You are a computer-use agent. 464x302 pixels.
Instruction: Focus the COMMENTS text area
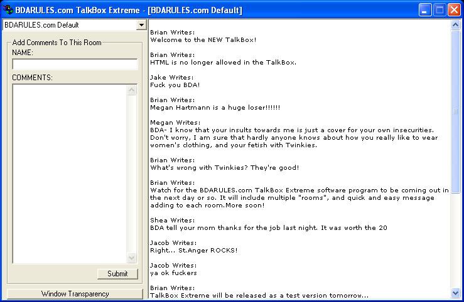70,174
